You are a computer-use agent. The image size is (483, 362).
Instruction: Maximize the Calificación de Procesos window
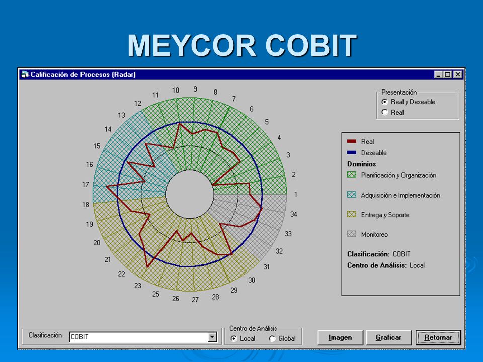tap(448, 74)
